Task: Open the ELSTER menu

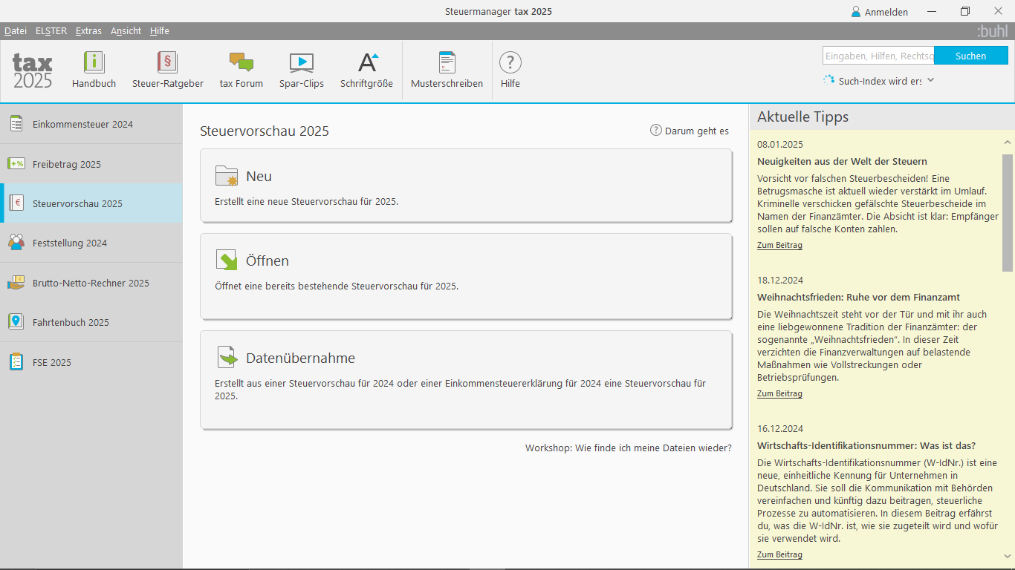Action: tap(51, 31)
